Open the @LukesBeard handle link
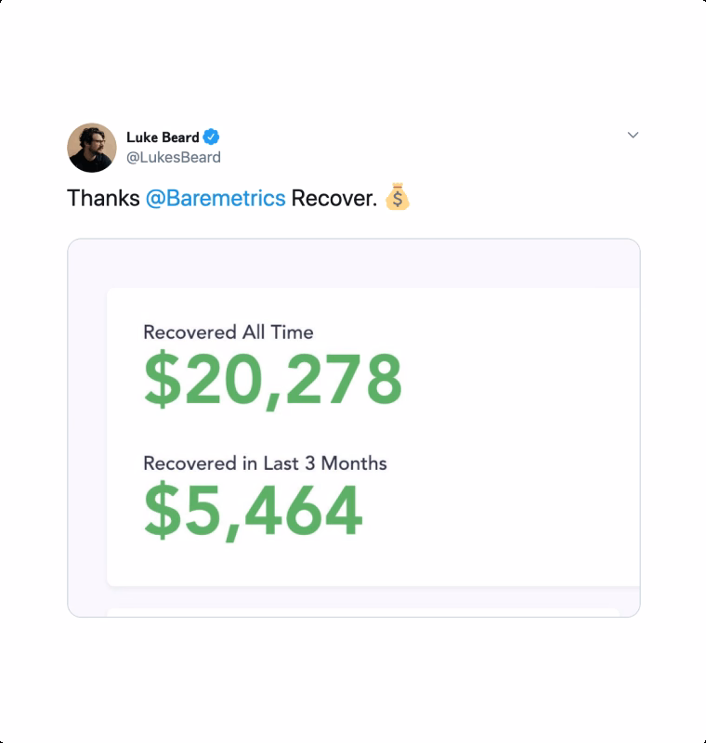This screenshot has width=706, height=743. (174, 158)
